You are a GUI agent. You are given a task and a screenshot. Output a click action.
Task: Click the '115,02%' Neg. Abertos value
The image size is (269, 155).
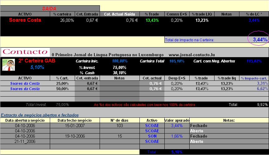coord(254,61)
